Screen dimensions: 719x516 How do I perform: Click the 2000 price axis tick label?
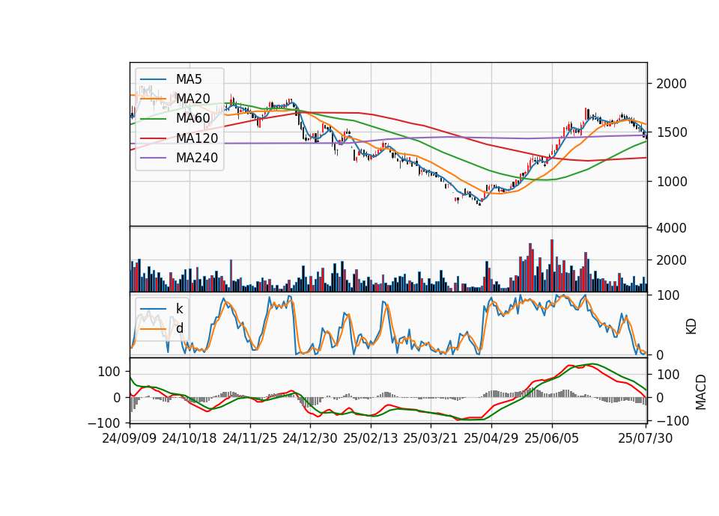point(671,84)
